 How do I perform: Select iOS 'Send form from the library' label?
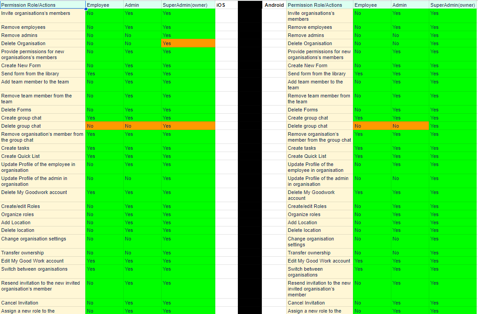pyautogui.click(x=43, y=74)
